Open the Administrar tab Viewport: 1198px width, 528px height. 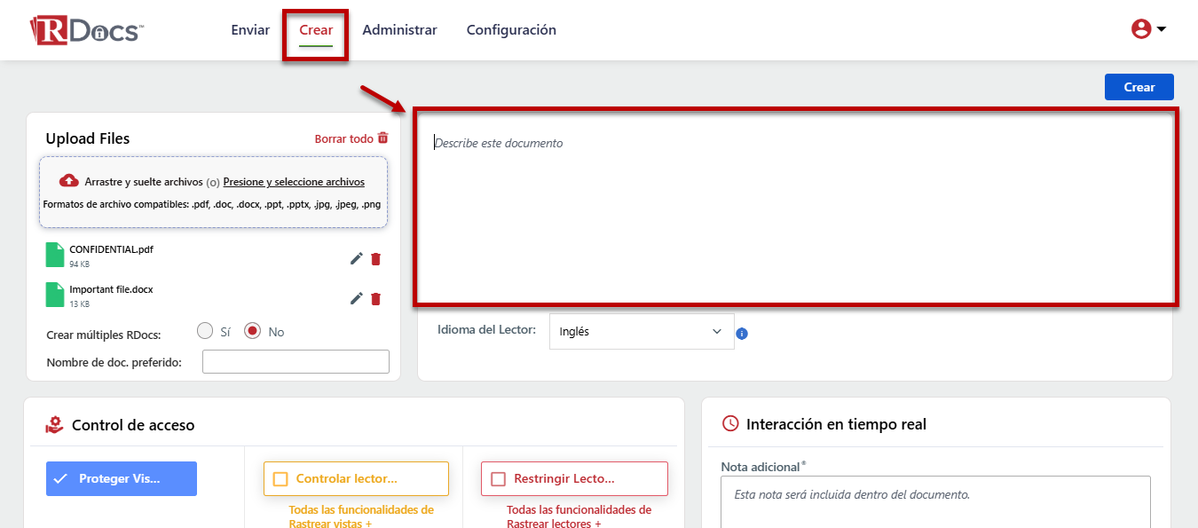tap(399, 30)
